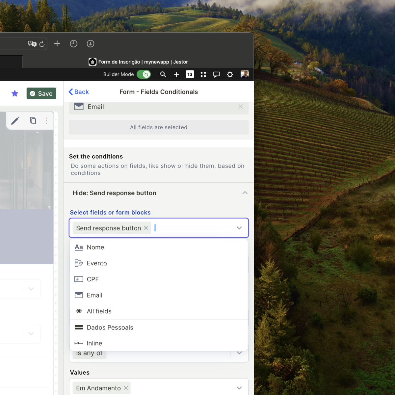Choose Inline form block option
The width and height of the screenshot is (395, 395).
click(x=159, y=343)
